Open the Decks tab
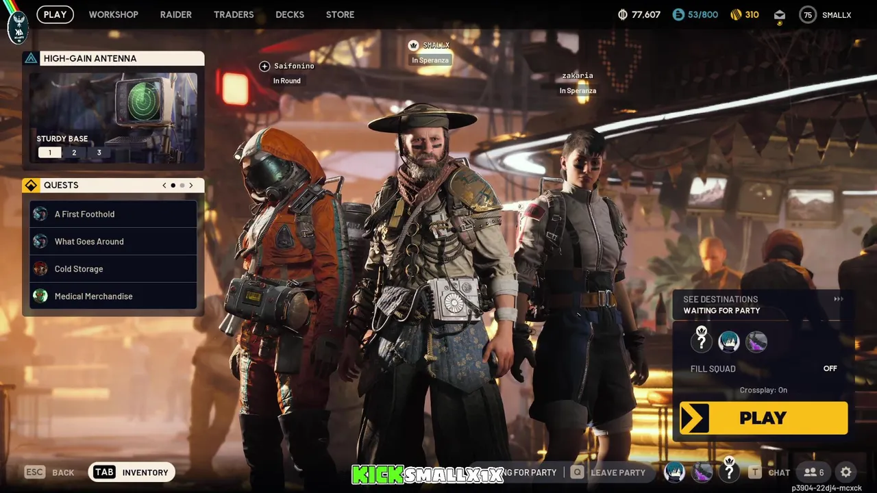 pos(289,14)
